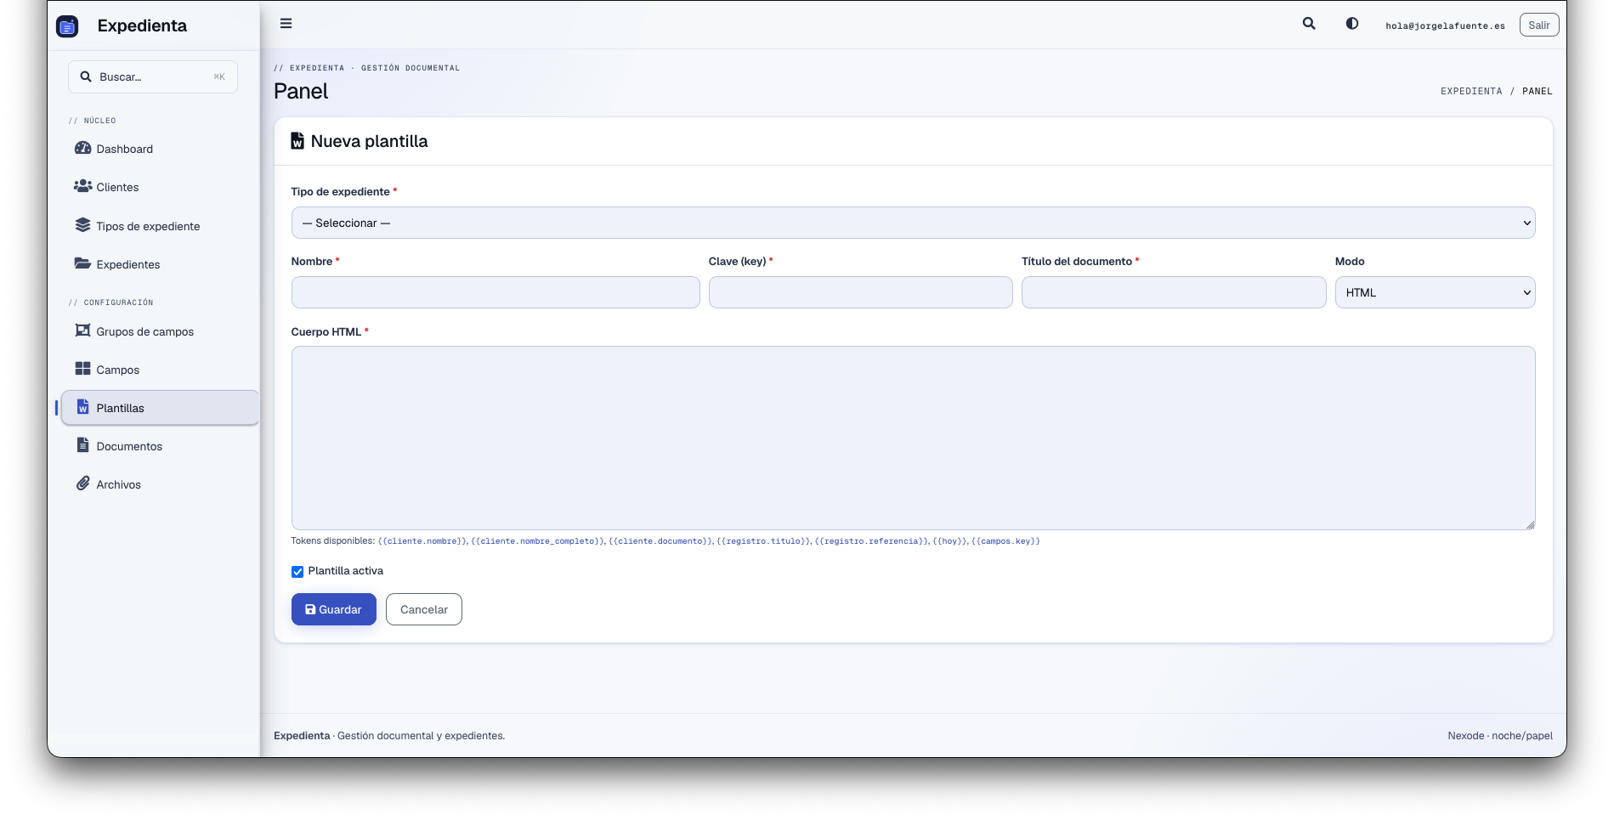Click the Expedienta logo icon
The width and height of the screenshot is (1614, 820).
click(x=67, y=26)
